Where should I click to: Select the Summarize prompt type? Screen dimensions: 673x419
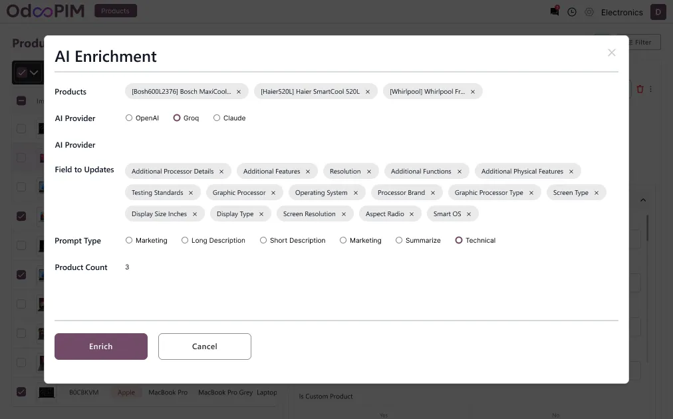tap(399, 240)
